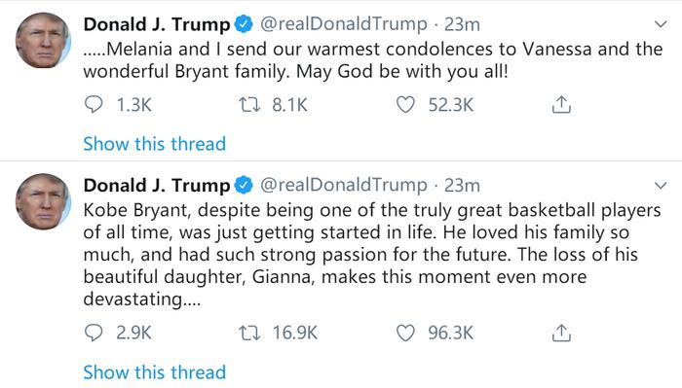
Task: Open the 23m timestamp on first tweet
Action: click(x=462, y=24)
